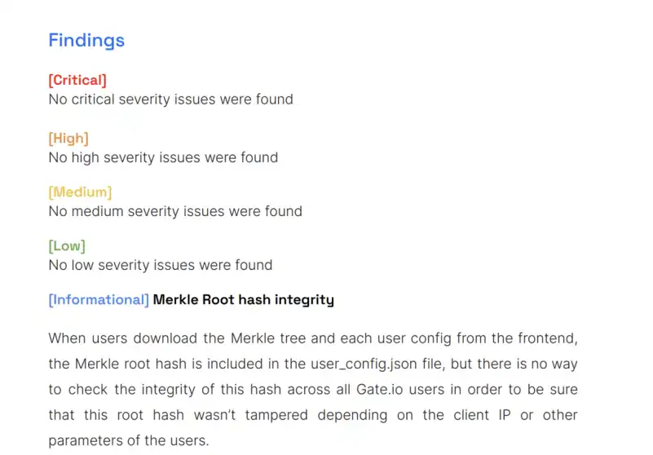The width and height of the screenshot is (653, 455).
Task: Click the paragraph line starting 'When users download'
Action: pos(312,338)
